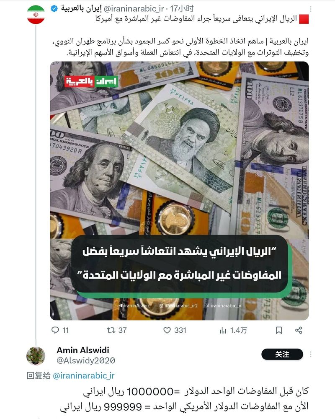Share the tweet using the share icon
The height and width of the screenshot is (419, 335).
tap(299, 330)
